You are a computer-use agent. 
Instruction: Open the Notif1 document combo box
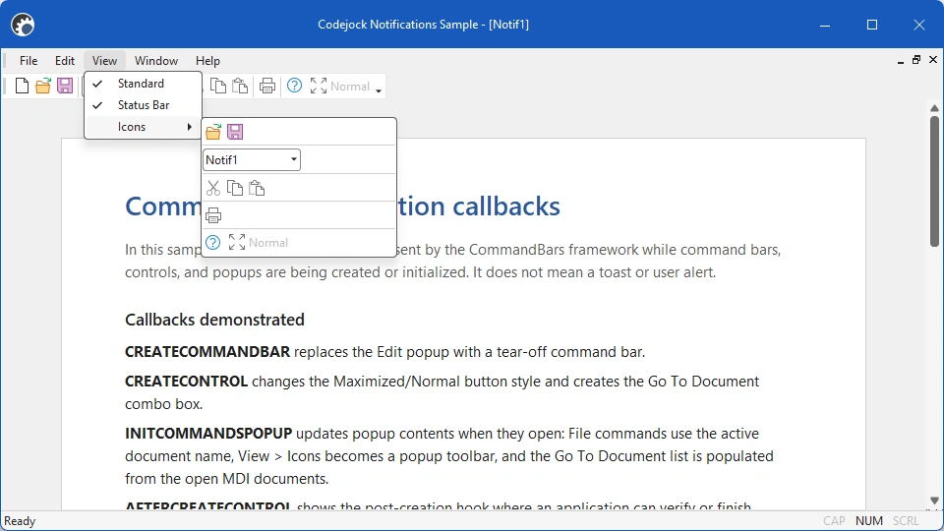tap(252, 160)
